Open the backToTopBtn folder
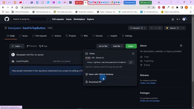The width and height of the screenshot is (194, 109). (x=22, y=61)
